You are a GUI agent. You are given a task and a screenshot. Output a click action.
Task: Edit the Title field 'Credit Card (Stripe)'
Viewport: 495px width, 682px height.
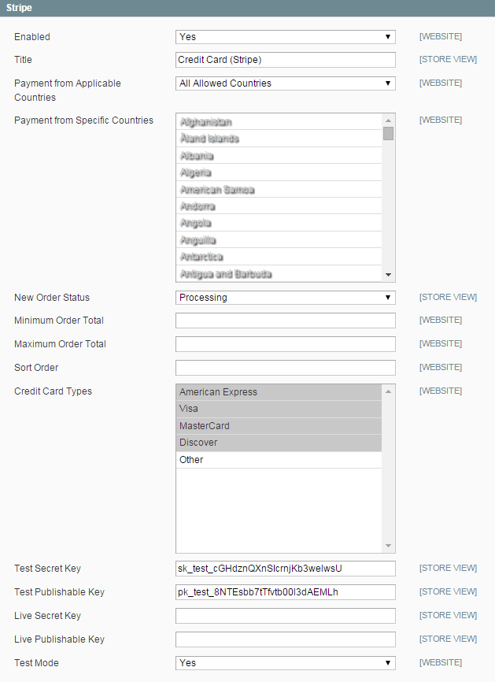pos(286,60)
